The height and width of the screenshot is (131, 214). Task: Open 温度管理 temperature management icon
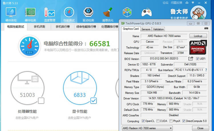[x=50, y=14]
